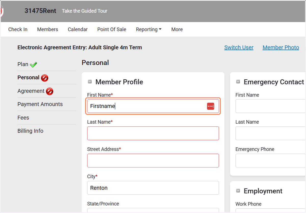Open the Reporting dropdown menu
The width and height of the screenshot is (306, 213).
coord(149,30)
